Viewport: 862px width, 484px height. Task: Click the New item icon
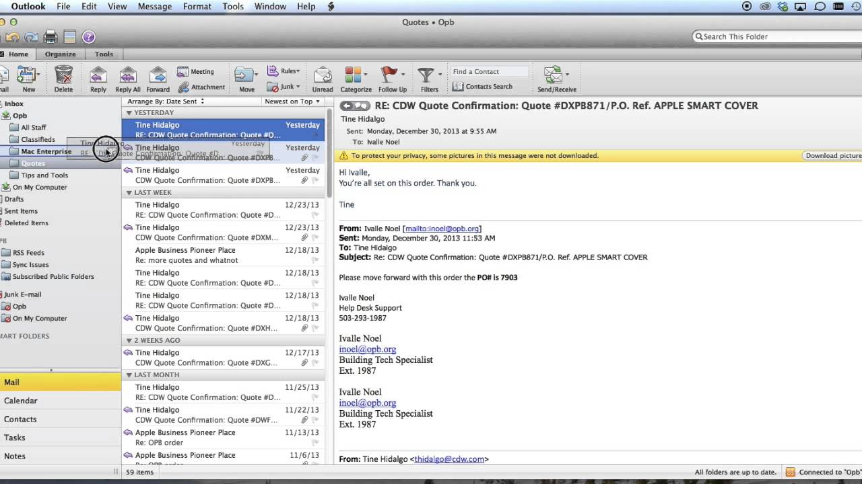click(x=27, y=75)
